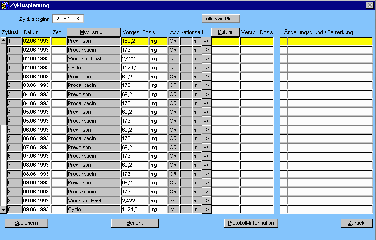Hit the arrow button for Prednison on 05.06.1993
This screenshot has width=376, height=240.
point(206,112)
